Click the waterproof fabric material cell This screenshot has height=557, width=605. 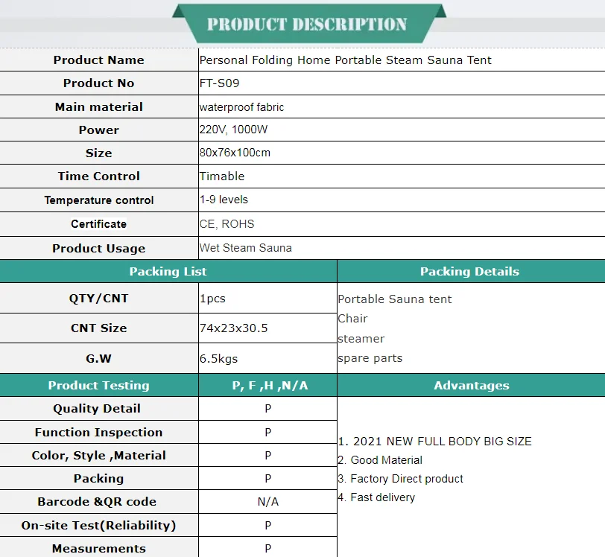402,106
